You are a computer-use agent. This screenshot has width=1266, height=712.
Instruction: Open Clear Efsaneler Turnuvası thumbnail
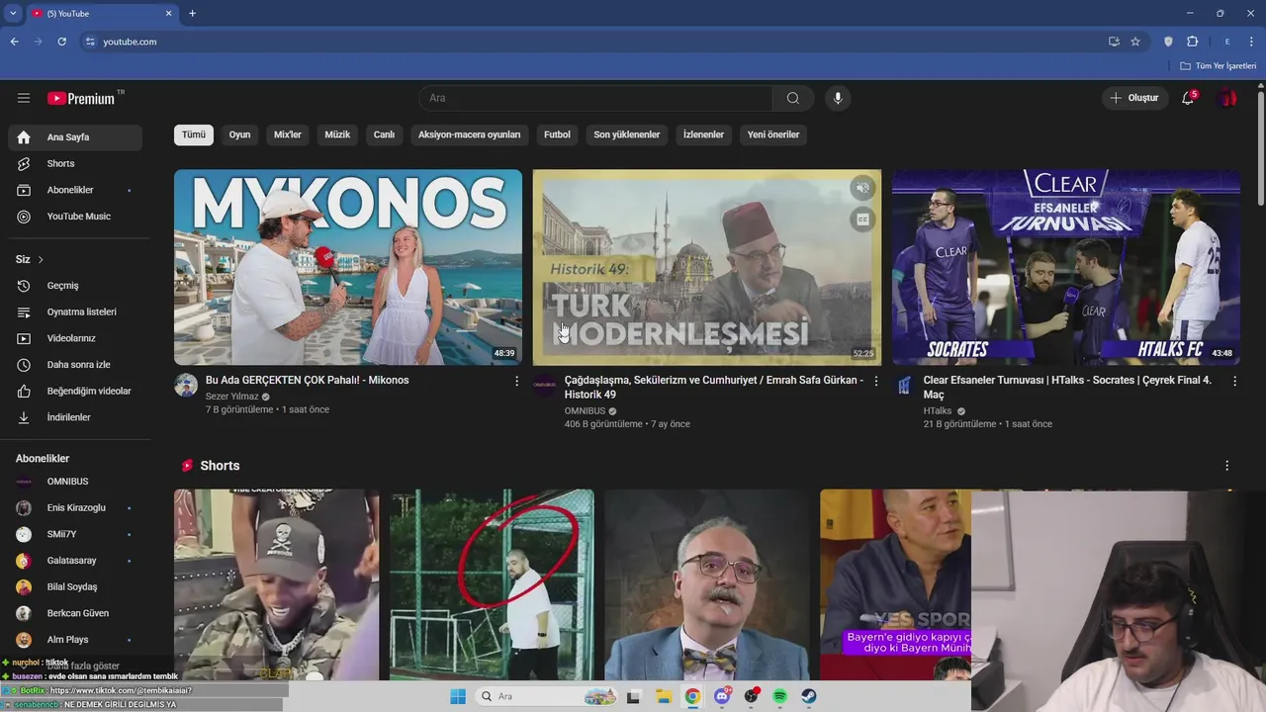coord(1066,267)
